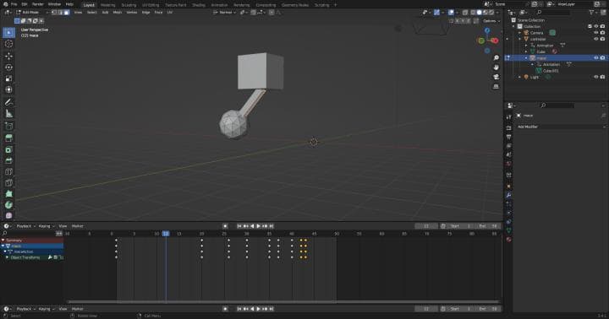This screenshot has height=319, width=609.
Task: Select the Spin tool
Action: [x=8, y=205]
